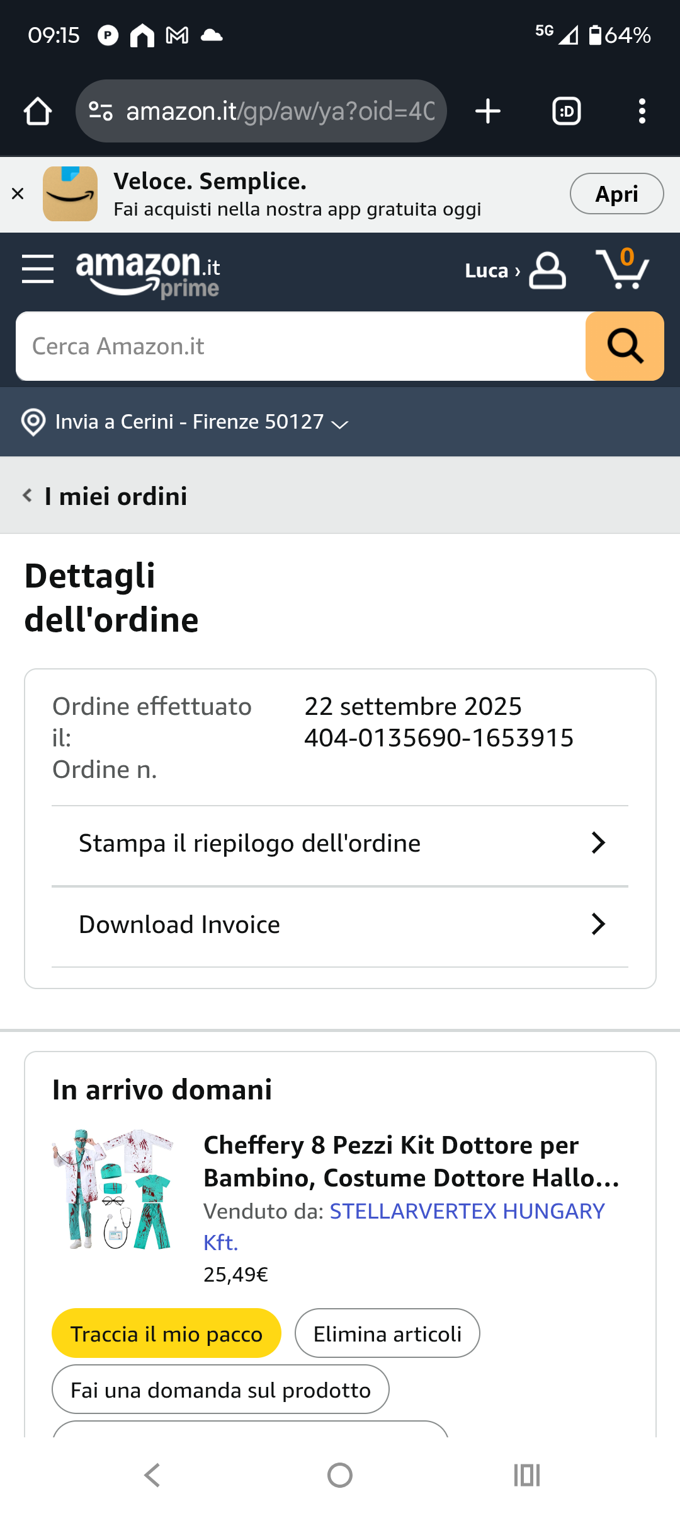This screenshot has height=1513, width=680.
Task: Go back to I miei ordini
Action: pos(106,496)
